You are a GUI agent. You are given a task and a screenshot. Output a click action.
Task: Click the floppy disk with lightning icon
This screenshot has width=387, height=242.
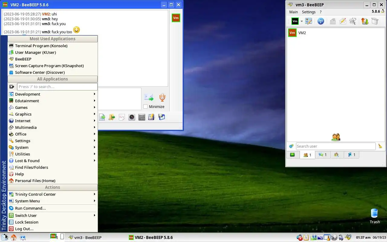pos(151,117)
